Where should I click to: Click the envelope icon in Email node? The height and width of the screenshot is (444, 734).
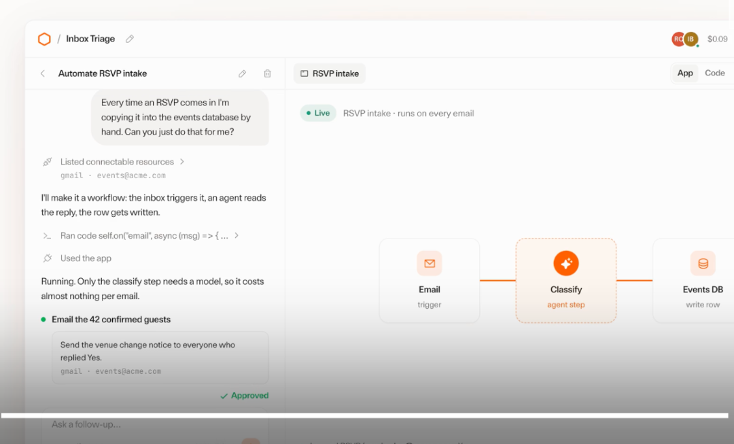[x=430, y=263]
